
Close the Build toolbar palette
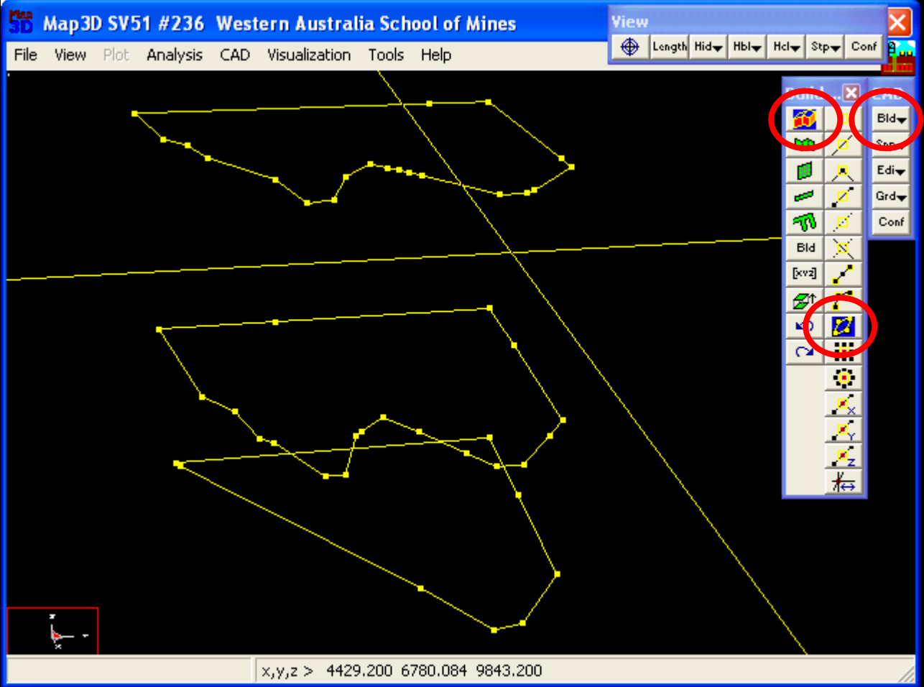pos(851,92)
